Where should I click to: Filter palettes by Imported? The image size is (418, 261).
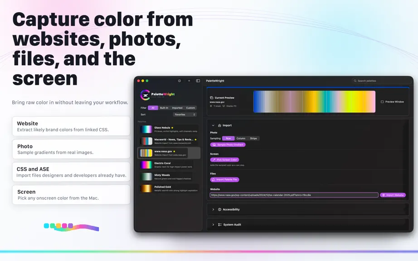click(x=177, y=108)
